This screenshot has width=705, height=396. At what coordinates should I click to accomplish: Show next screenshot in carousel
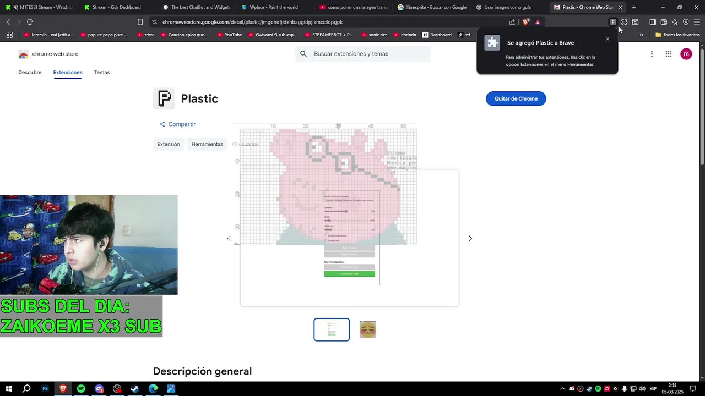[470, 238]
